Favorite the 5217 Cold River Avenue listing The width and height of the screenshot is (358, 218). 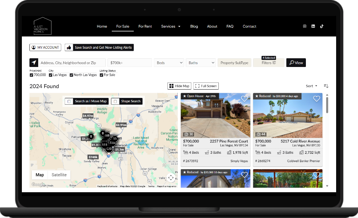tap(316, 99)
